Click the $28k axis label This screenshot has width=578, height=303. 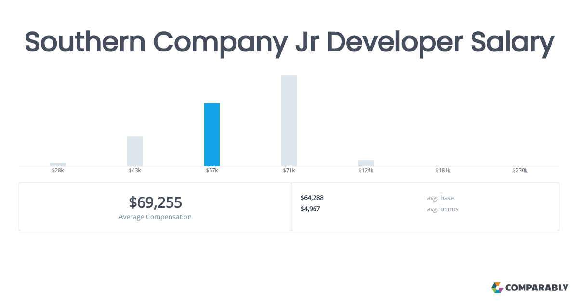point(58,171)
